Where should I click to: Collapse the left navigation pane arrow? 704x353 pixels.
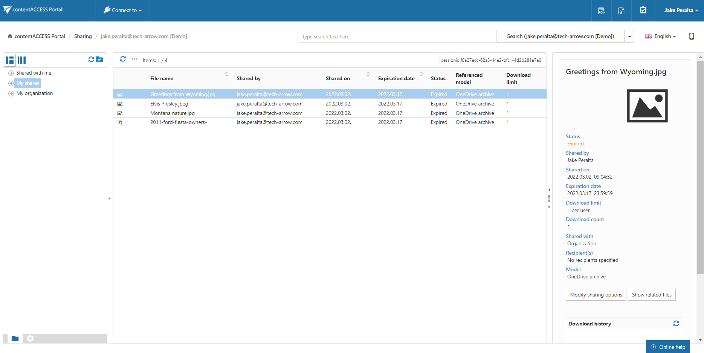[110, 199]
